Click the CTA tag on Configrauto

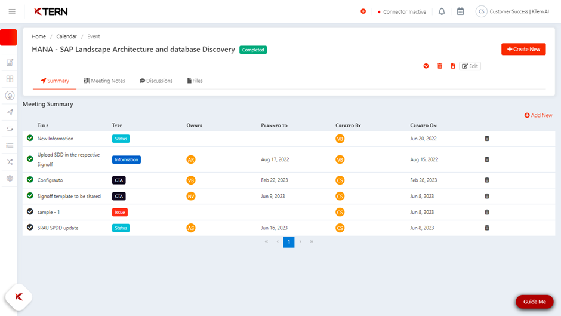(119, 180)
